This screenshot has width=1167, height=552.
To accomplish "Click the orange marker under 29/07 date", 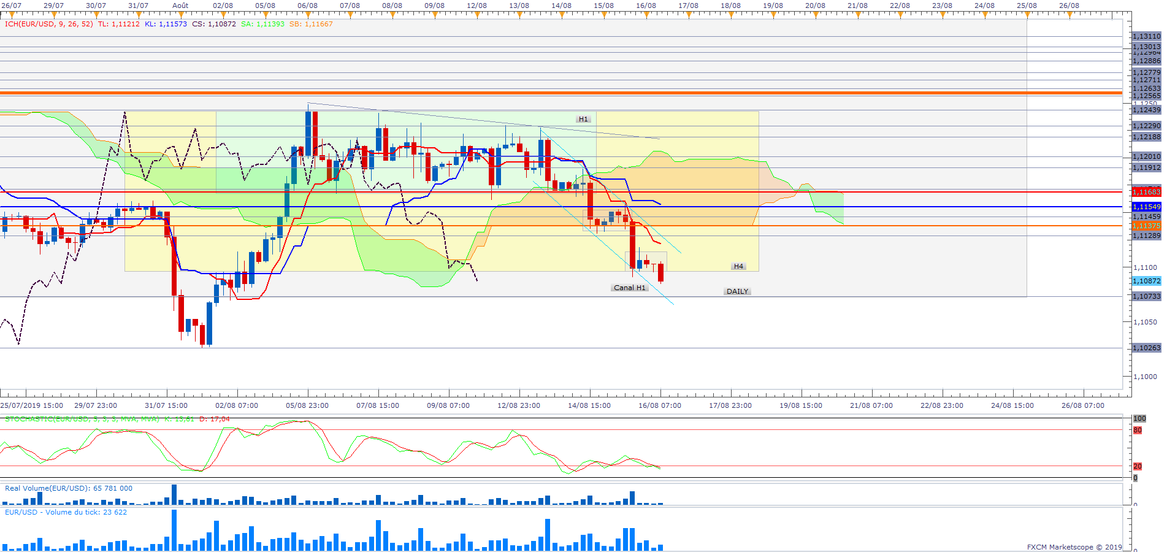I will click(54, 15).
